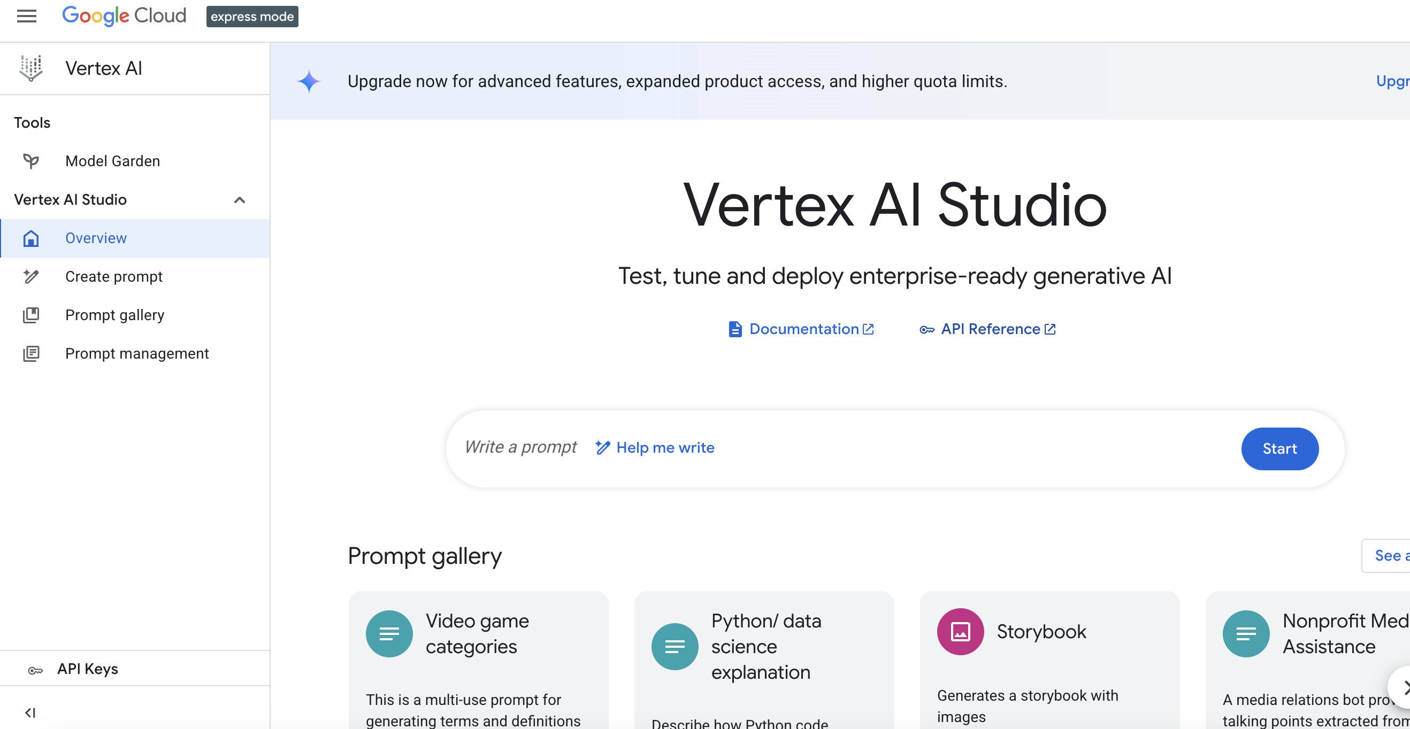Click the Prompt gallery bookmark icon
The width and height of the screenshot is (1410, 729).
(x=31, y=315)
